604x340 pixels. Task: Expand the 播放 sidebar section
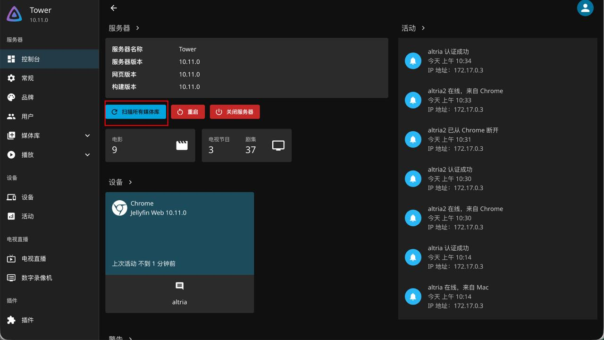87,154
